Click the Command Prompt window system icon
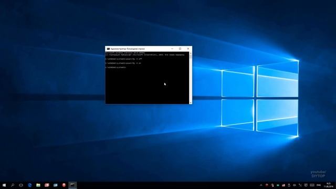 point(108,49)
